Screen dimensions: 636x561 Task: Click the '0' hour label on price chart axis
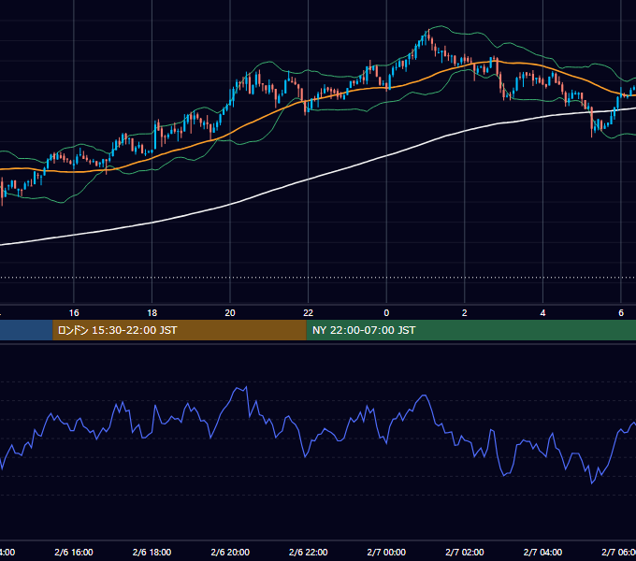click(x=386, y=313)
